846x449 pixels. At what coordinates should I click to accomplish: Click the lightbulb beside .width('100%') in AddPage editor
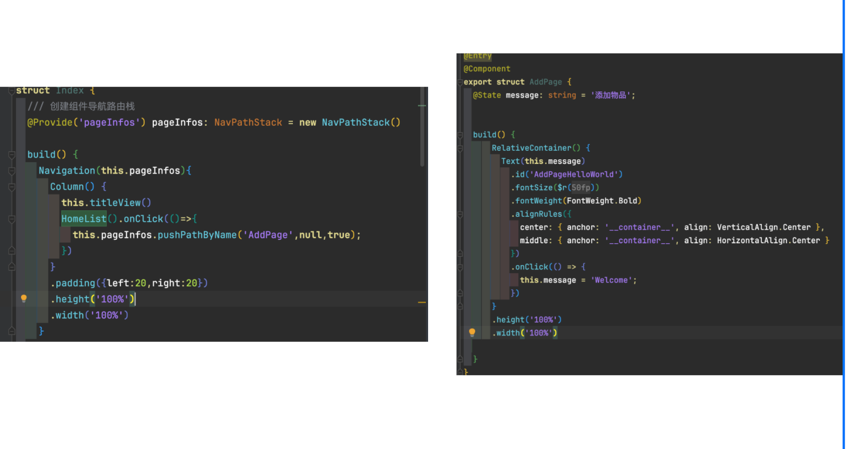pyautogui.click(x=472, y=332)
